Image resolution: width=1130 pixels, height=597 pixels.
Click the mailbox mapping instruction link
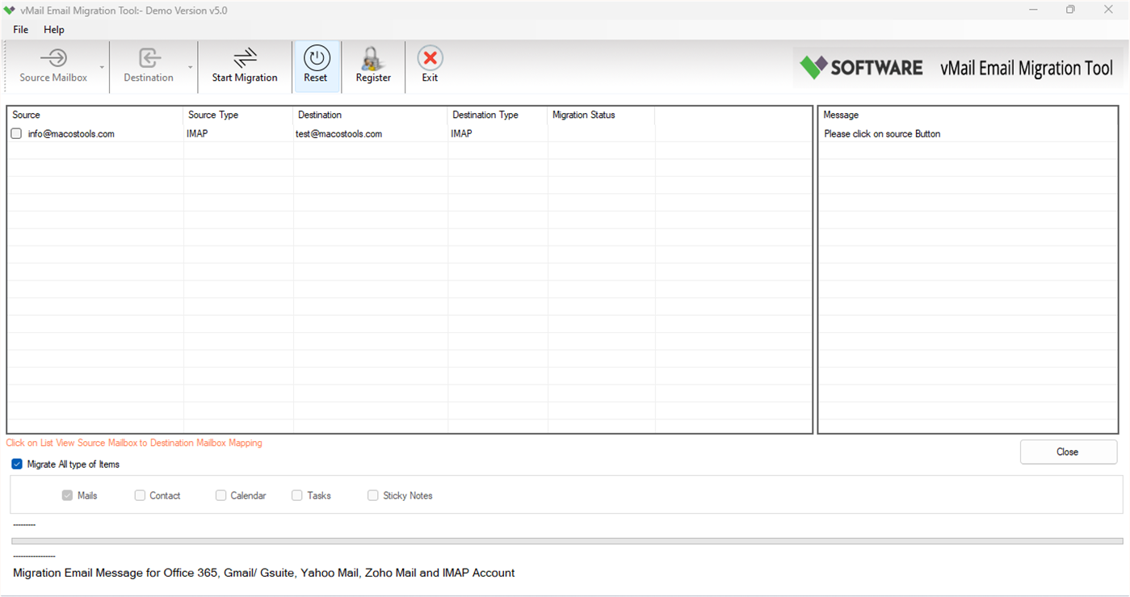tap(133, 443)
